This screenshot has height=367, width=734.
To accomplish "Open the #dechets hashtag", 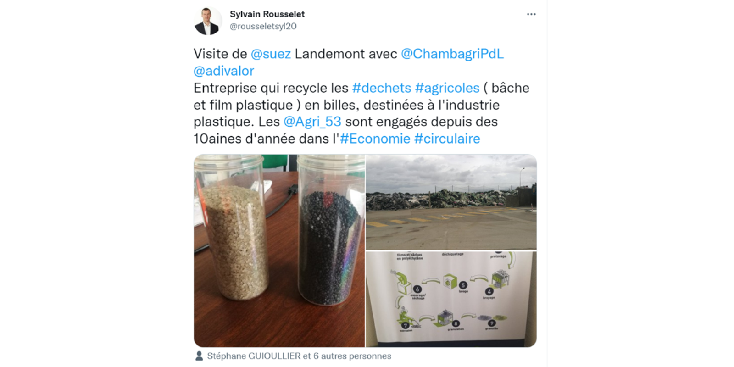I will point(382,88).
